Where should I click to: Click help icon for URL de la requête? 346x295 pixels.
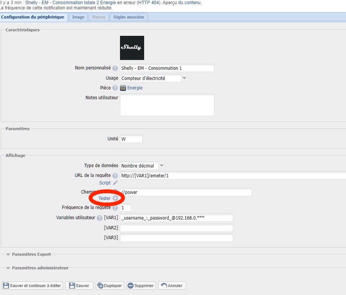tap(115, 176)
